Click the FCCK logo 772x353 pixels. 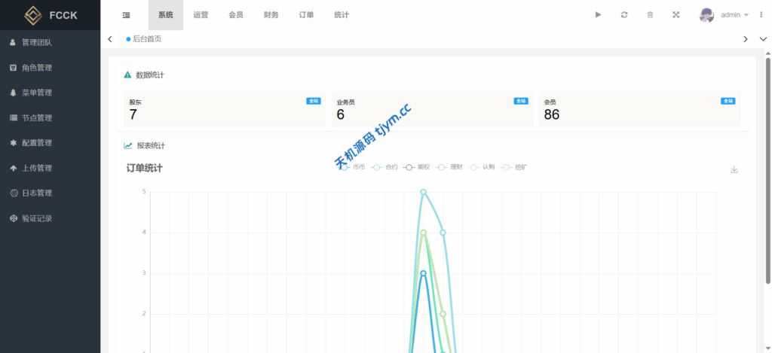[x=51, y=15]
